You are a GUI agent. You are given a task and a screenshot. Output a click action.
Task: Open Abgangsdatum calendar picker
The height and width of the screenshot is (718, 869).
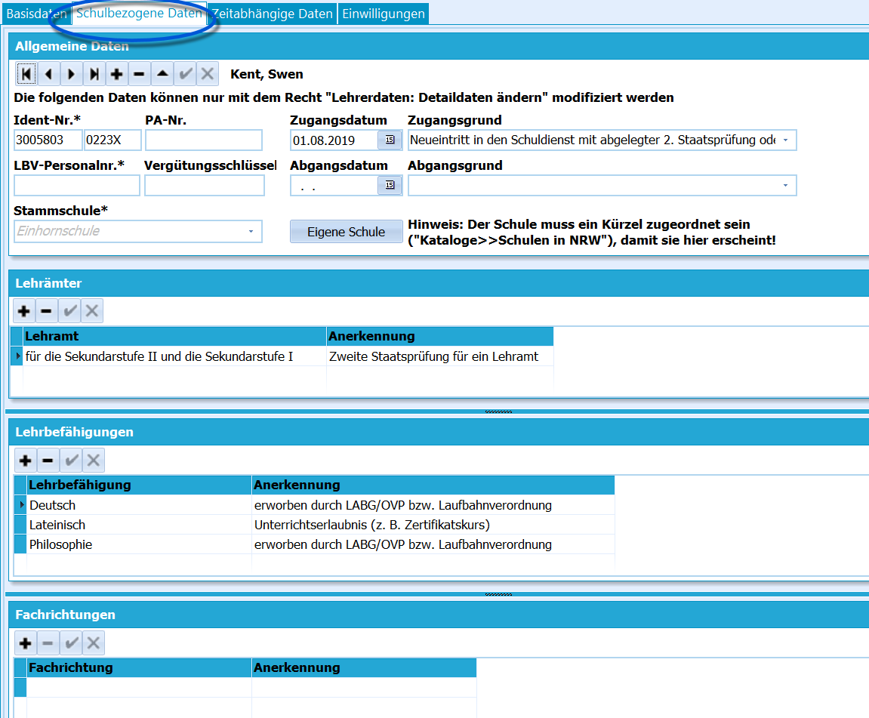click(390, 185)
